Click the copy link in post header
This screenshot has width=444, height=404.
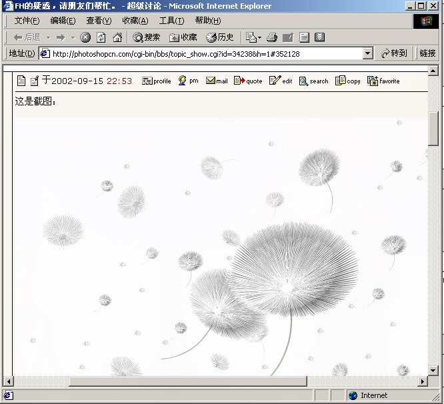(x=348, y=81)
